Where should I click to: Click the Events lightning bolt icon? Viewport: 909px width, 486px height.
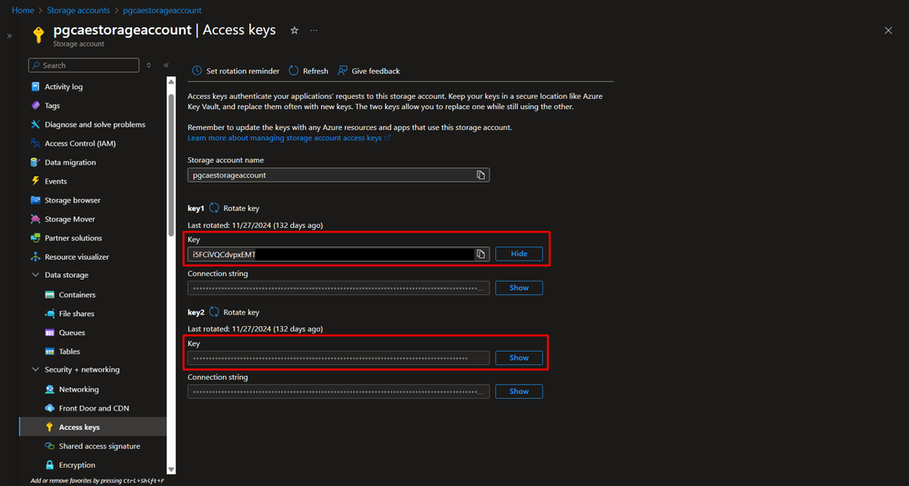pyautogui.click(x=35, y=181)
